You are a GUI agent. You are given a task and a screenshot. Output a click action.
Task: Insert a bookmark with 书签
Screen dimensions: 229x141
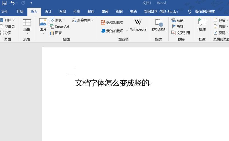[177, 27]
